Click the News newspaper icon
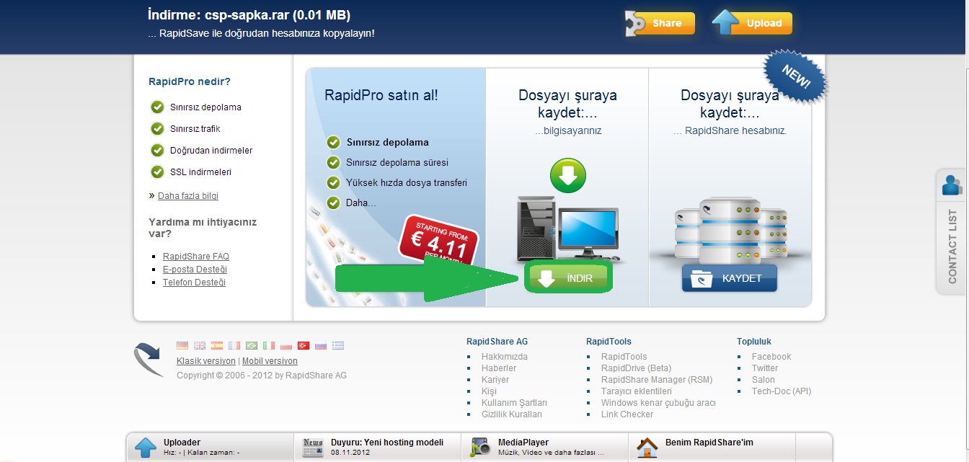969x462 pixels. click(313, 448)
